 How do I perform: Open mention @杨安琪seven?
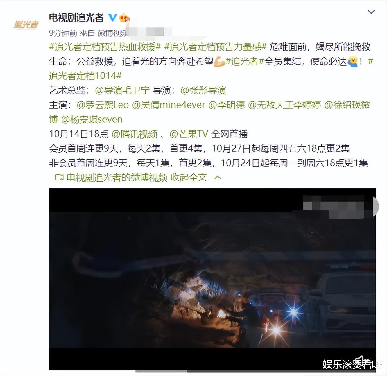tap(92, 119)
